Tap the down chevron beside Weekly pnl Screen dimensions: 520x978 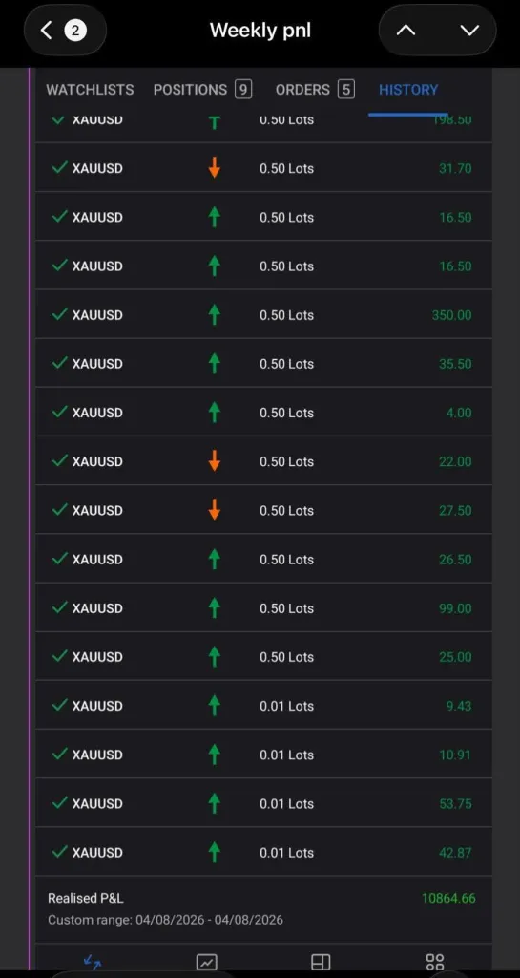pos(468,30)
